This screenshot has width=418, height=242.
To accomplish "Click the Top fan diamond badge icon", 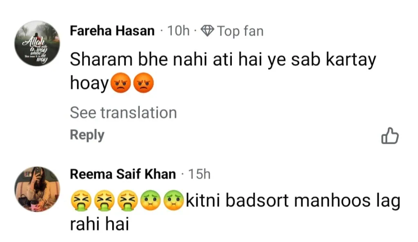I will tap(208, 31).
